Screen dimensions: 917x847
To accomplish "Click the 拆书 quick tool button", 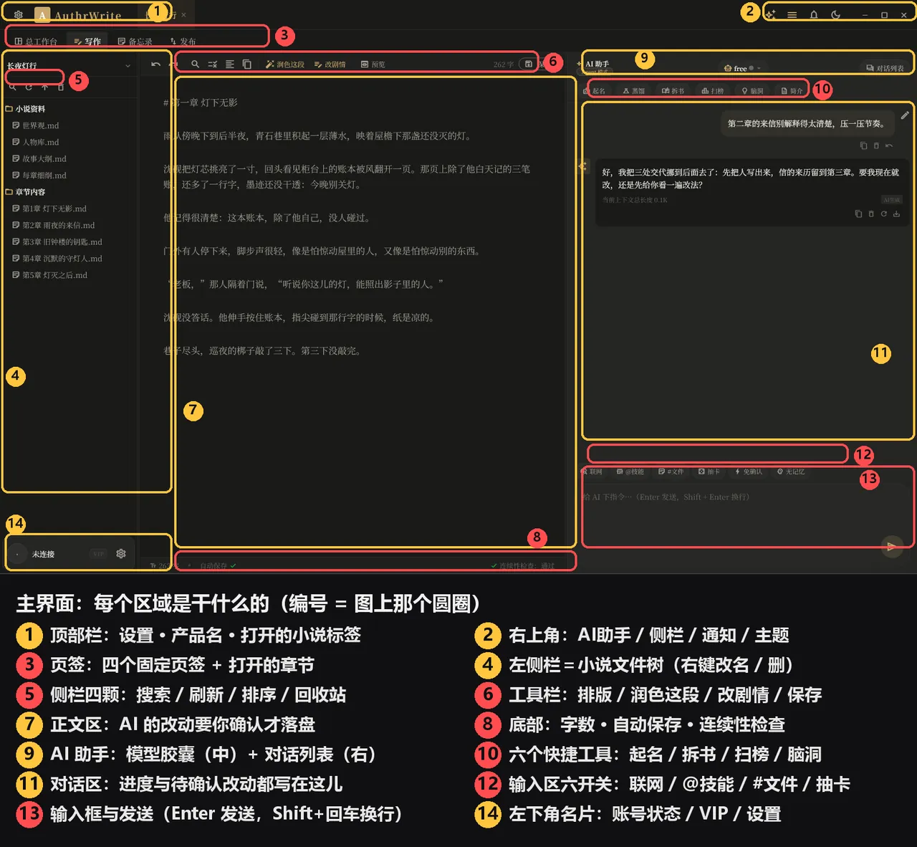I will click(673, 91).
